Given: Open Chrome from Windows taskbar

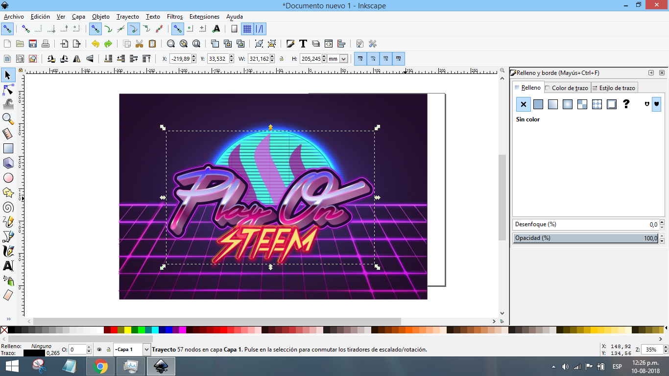Looking at the screenshot, I should 100,366.
